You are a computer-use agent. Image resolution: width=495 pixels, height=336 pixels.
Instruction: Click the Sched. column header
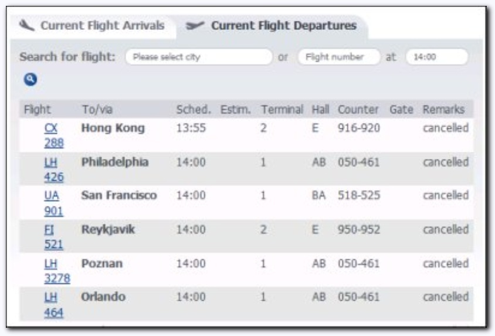194,110
